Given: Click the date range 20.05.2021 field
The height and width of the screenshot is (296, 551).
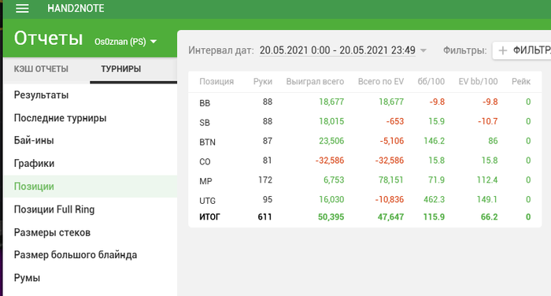Looking at the screenshot, I should tap(338, 50).
